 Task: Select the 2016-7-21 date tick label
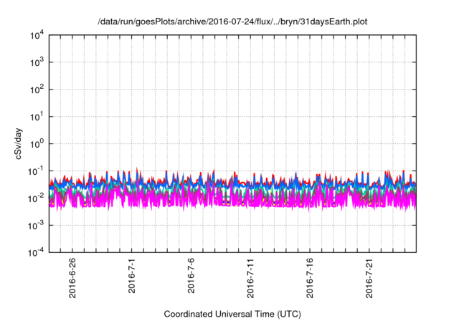[369, 278]
